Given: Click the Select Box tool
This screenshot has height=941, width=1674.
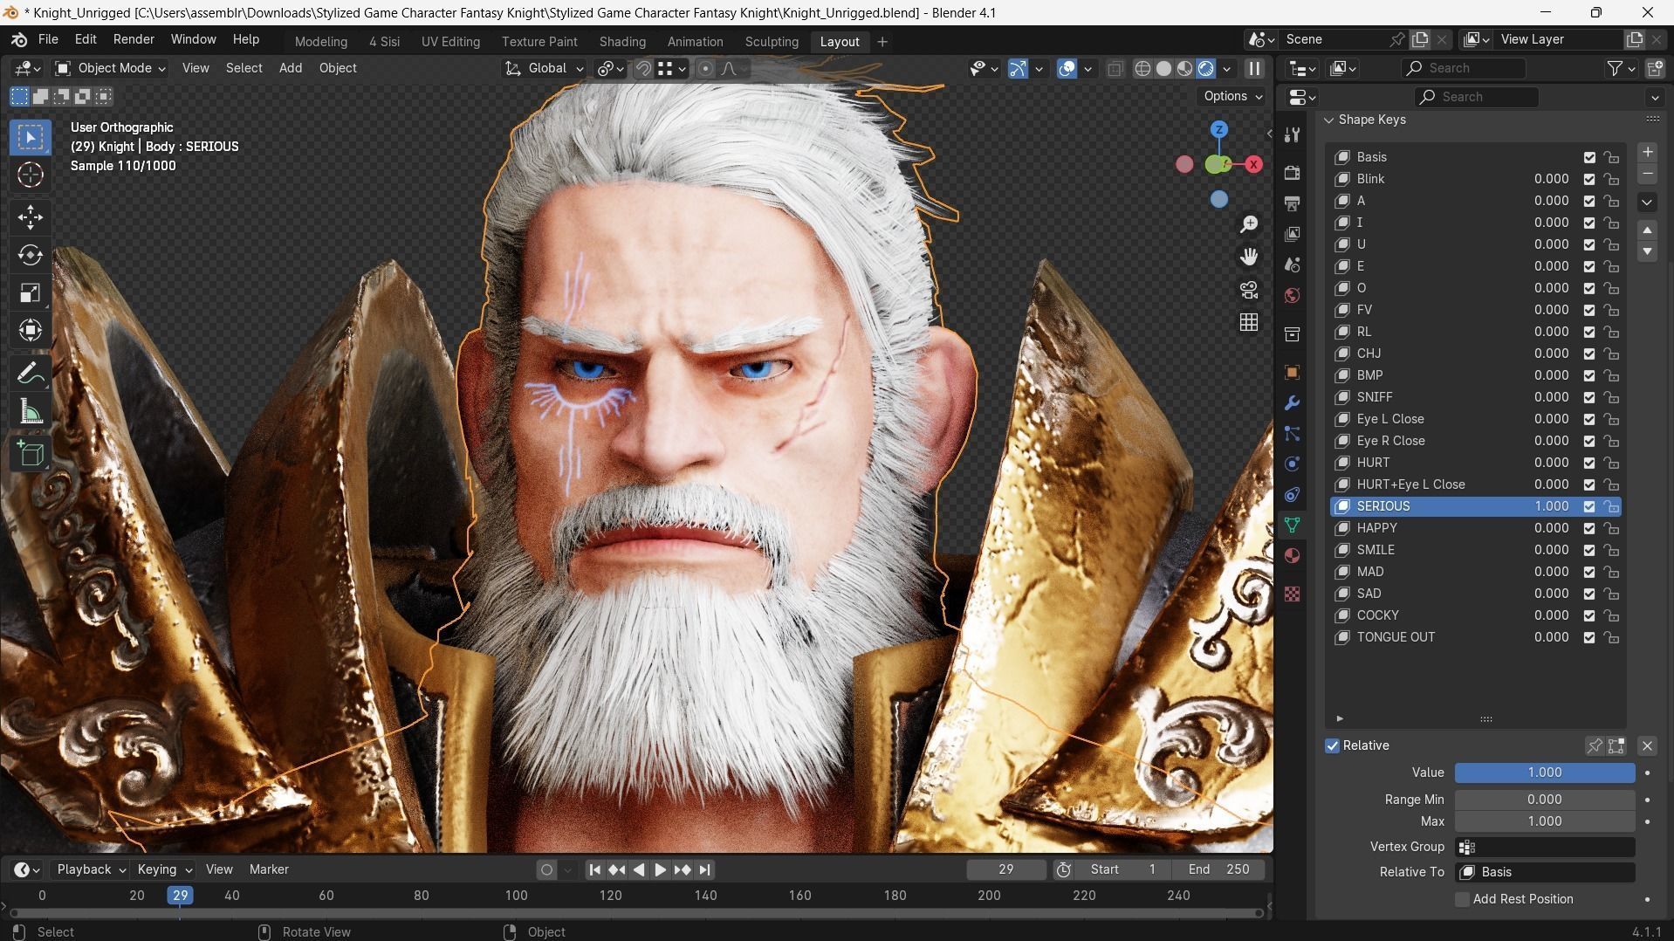Looking at the screenshot, I should 31,137.
